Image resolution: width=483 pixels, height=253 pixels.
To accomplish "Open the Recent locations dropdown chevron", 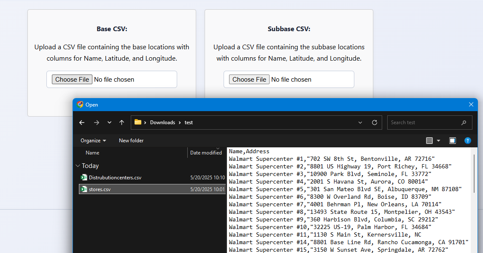I will [109, 123].
